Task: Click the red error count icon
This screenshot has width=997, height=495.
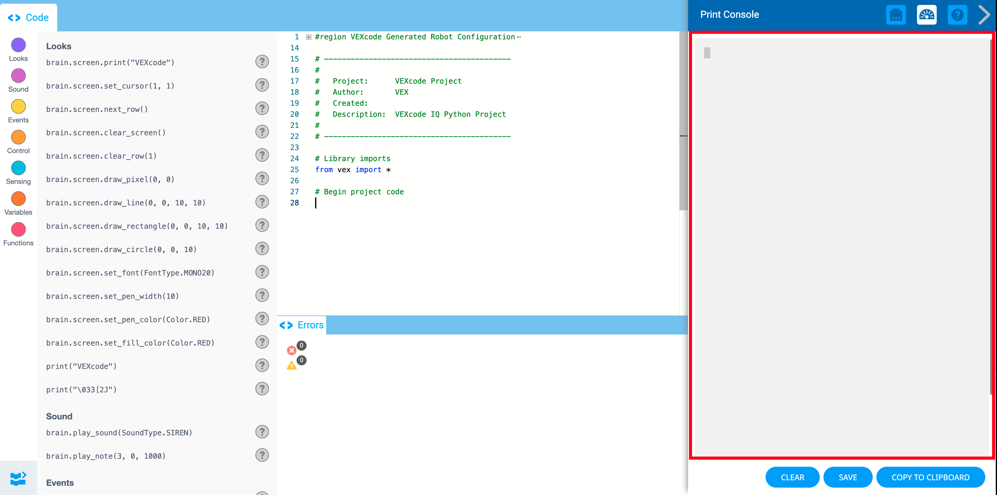Action: pyautogui.click(x=291, y=350)
